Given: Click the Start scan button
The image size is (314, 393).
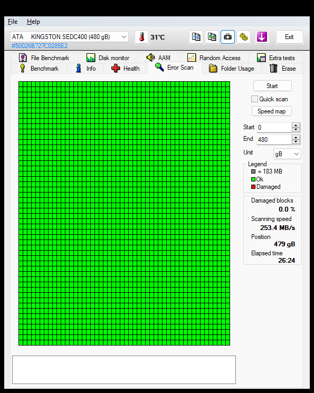Looking at the screenshot, I should (x=272, y=86).
